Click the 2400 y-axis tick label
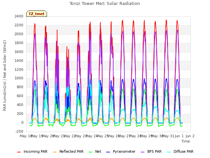210x158 pixels. (x=19, y=16)
